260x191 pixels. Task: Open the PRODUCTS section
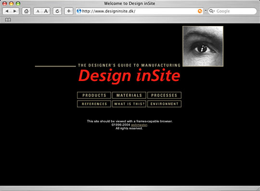94,95
